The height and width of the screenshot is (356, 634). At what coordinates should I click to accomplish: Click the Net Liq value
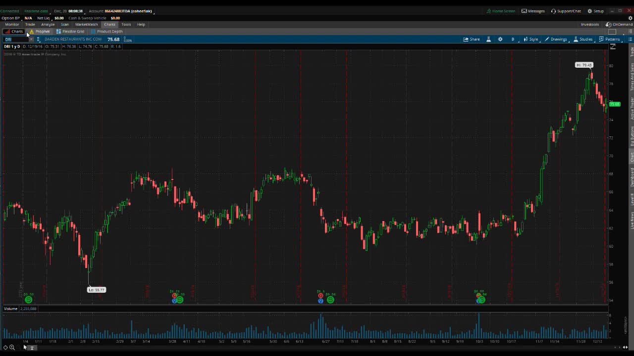[x=59, y=18]
